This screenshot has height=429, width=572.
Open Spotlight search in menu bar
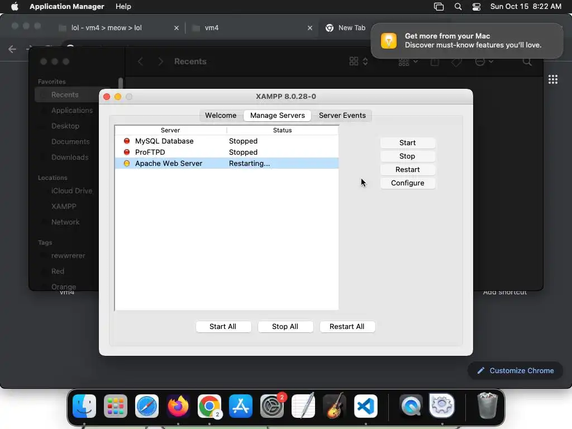(458, 7)
